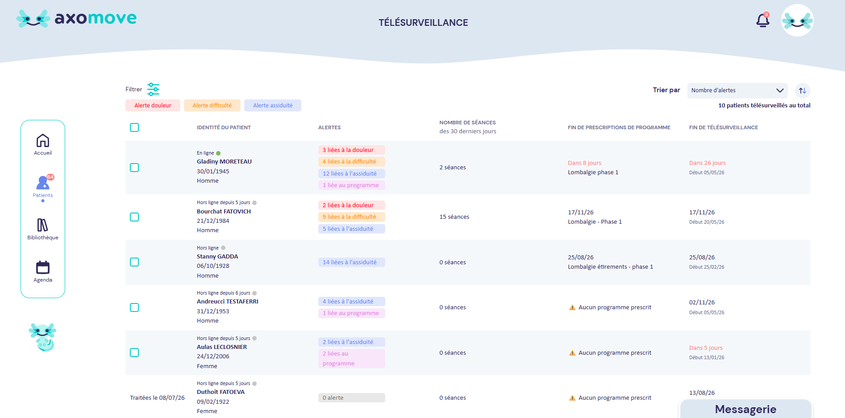Click the 'NOMBRE DE SÉANCES' column header
The image size is (845, 418).
467,123
